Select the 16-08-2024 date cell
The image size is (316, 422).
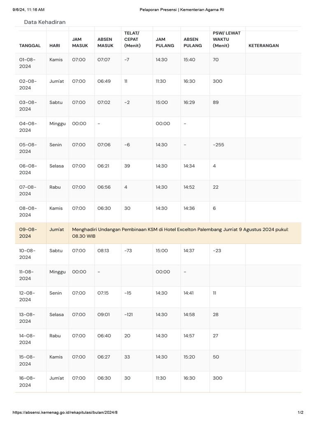pyautogui.click(x=28, y=382)
